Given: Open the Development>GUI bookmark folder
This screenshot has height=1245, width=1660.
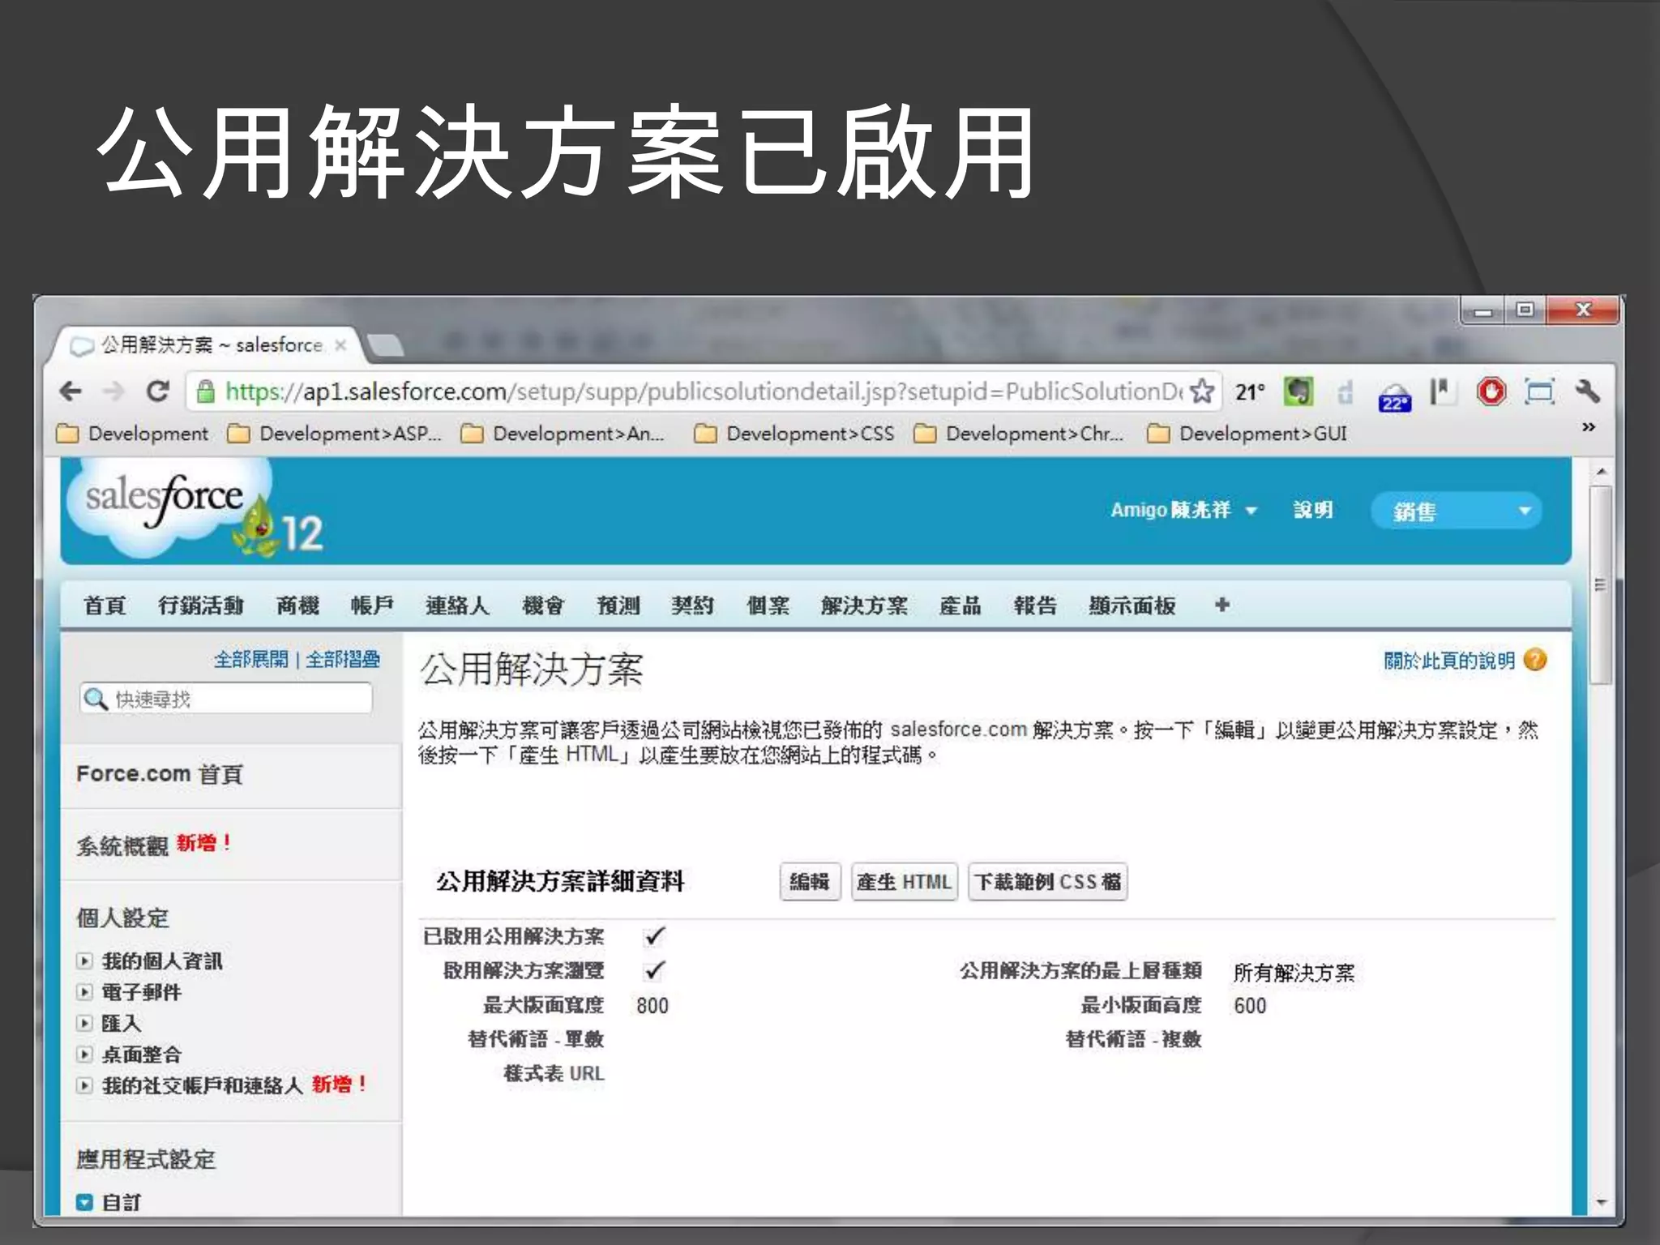Looking at the screenshot, I should coord(1247,434).
